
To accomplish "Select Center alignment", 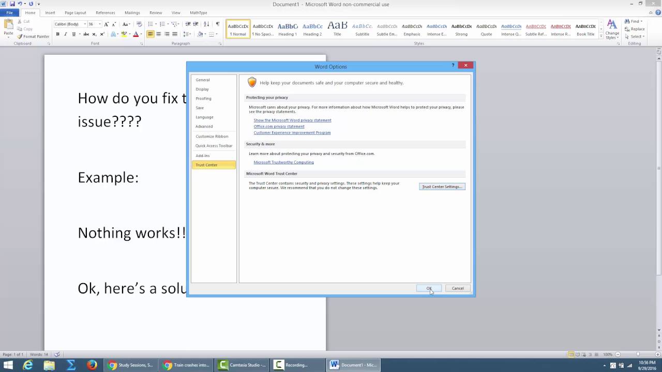I will (158, 34).
